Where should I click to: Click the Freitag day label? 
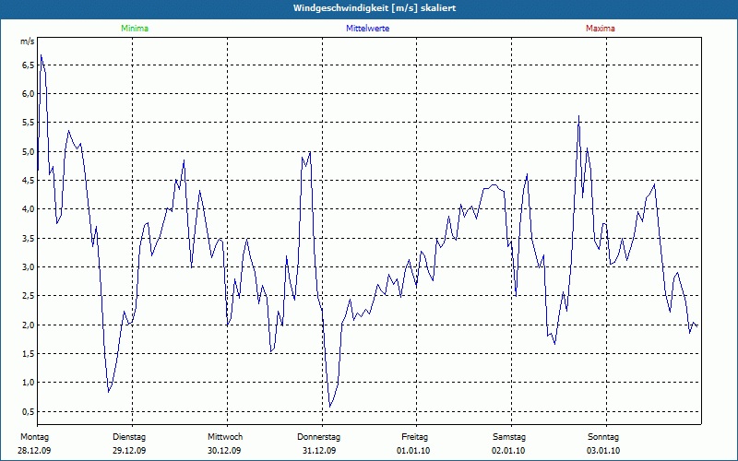(414, 437)
